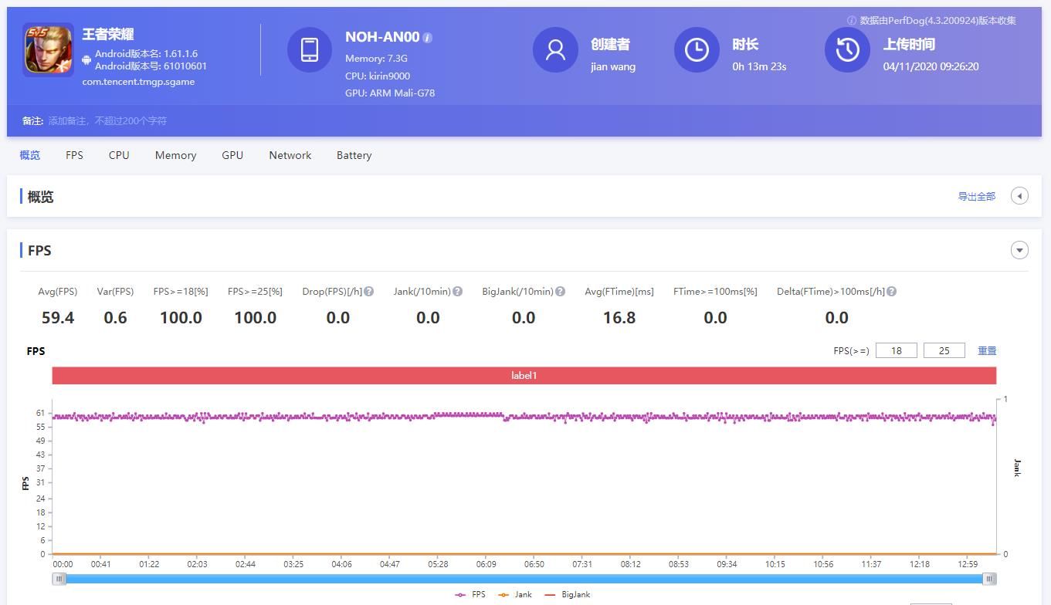
Task: Click the phone device icon
Action: tap(310, 49)
